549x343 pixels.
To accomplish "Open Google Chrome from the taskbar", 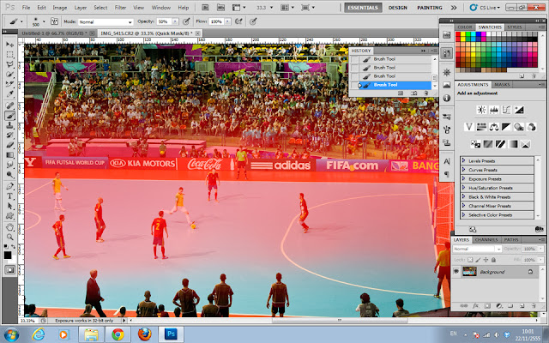I will point(118,334).
